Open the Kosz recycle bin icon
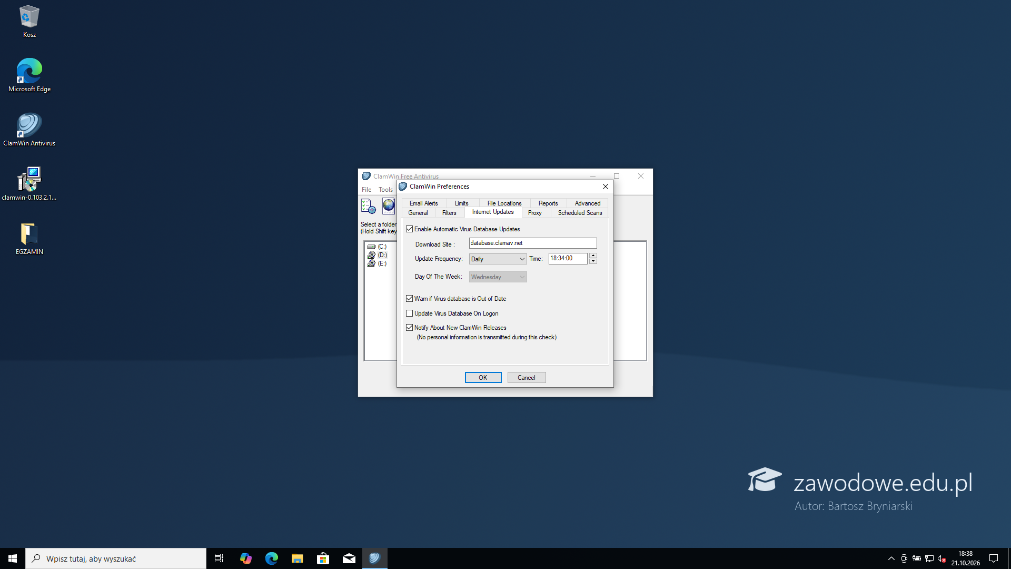 29,21
